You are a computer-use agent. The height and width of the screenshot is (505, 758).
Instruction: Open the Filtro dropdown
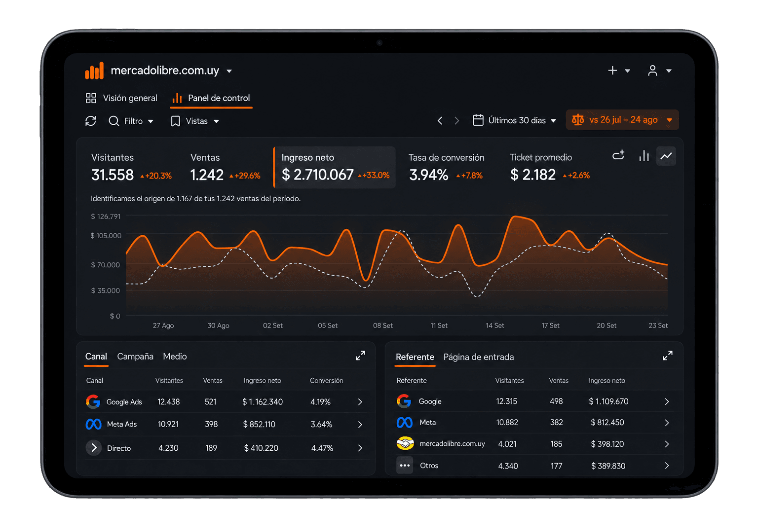point(131,121)
